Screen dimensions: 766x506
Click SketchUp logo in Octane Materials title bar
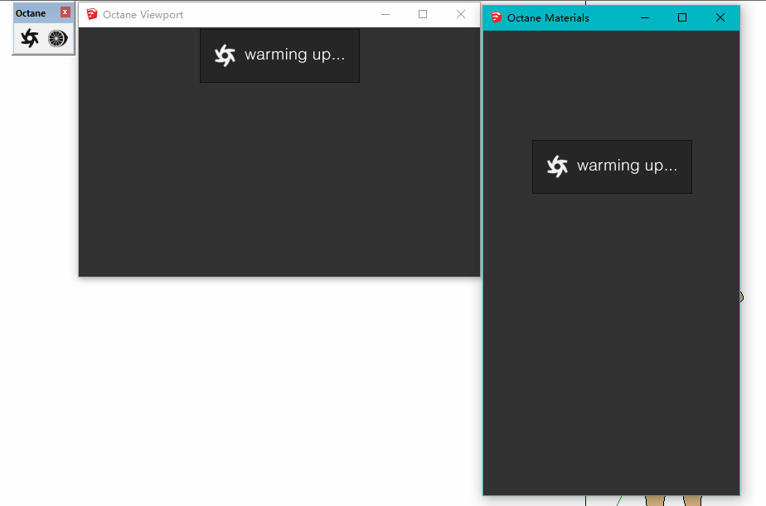(x=497, y=17)
